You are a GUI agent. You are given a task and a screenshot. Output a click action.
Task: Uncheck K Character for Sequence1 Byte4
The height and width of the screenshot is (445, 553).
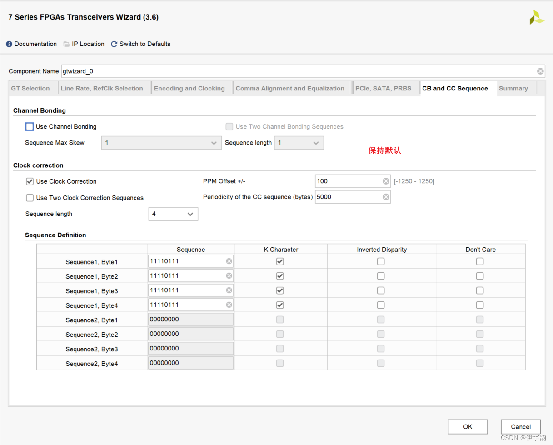tap(280, 305)
